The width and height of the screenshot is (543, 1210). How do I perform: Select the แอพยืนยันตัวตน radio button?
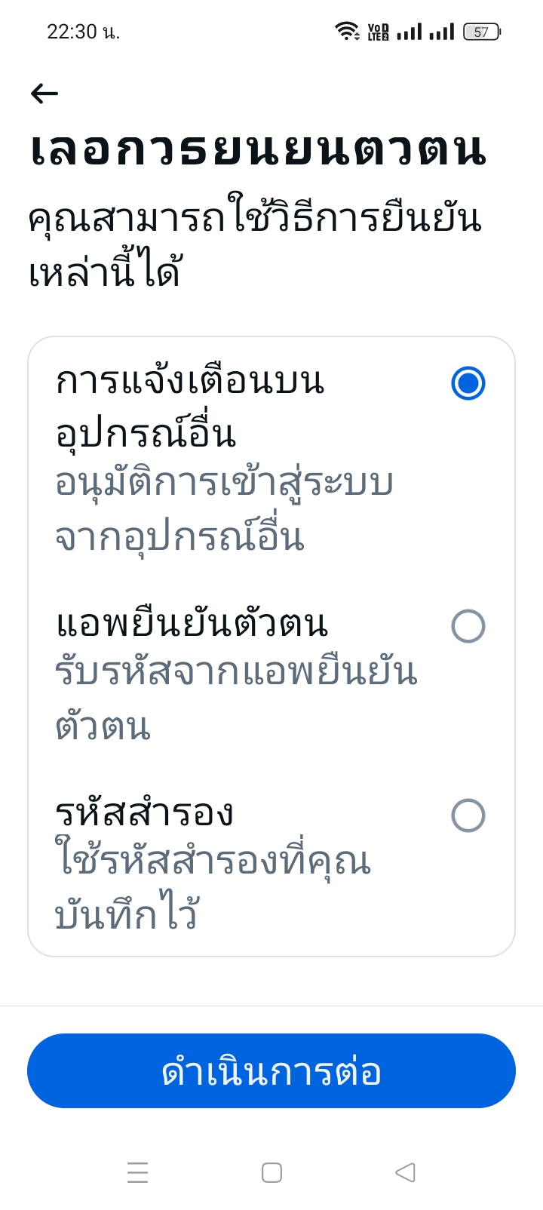click(468, 626)
